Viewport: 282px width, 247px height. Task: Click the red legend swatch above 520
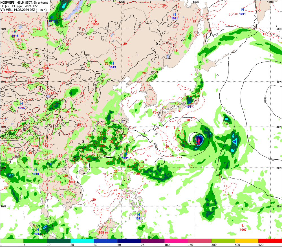[x=270, y=241]
